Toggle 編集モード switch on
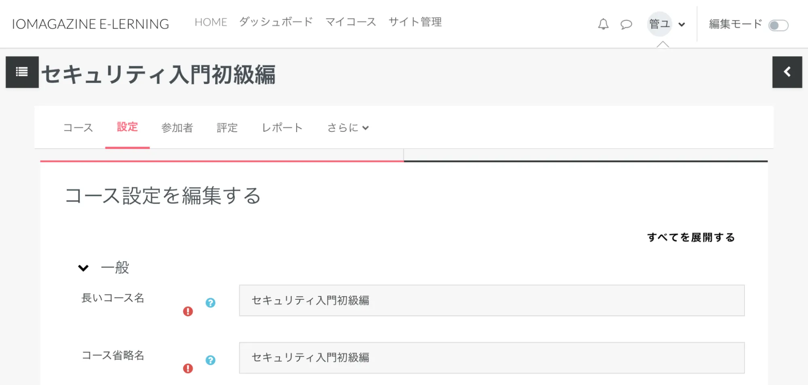Image resolution: width=808 pixels, height=385 pixels. (778, 25)
